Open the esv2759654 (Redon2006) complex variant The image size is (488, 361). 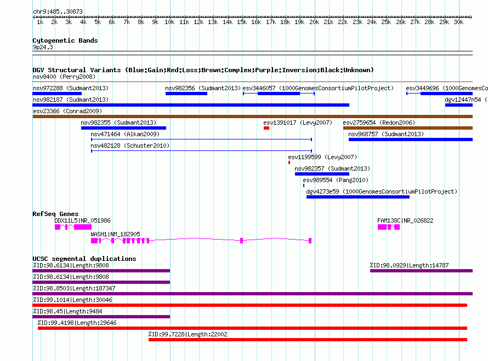click(x=408, y=128)
